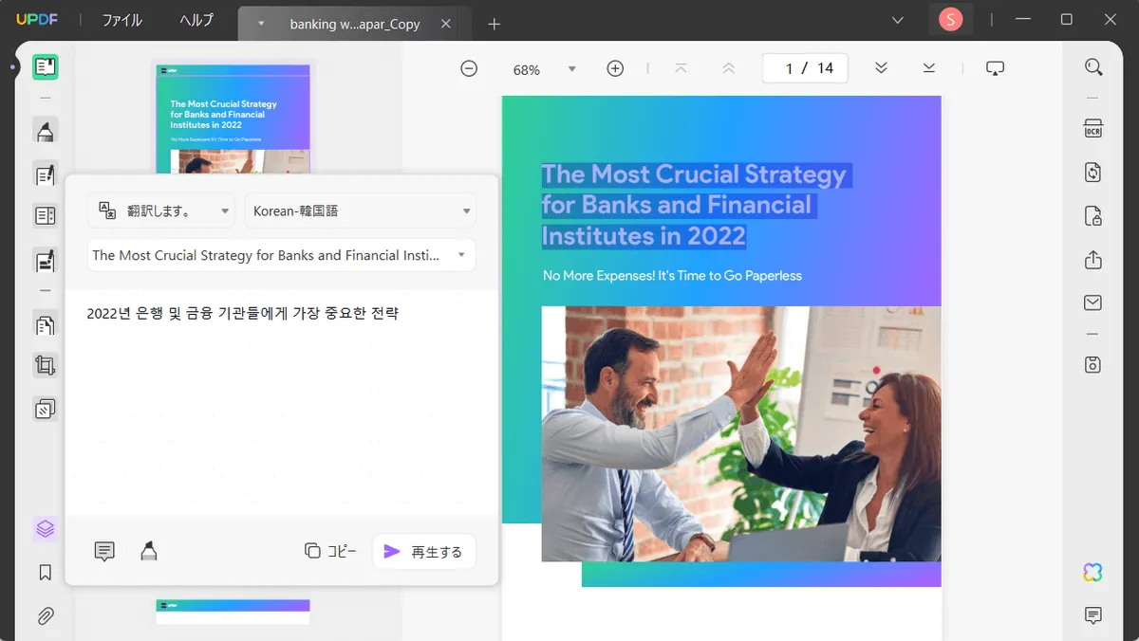Image resolution: width=1139 pixels, height=641 pixels.
Task: Click the 'No More Expenses!' subtitle text
Action: [672, 276]
